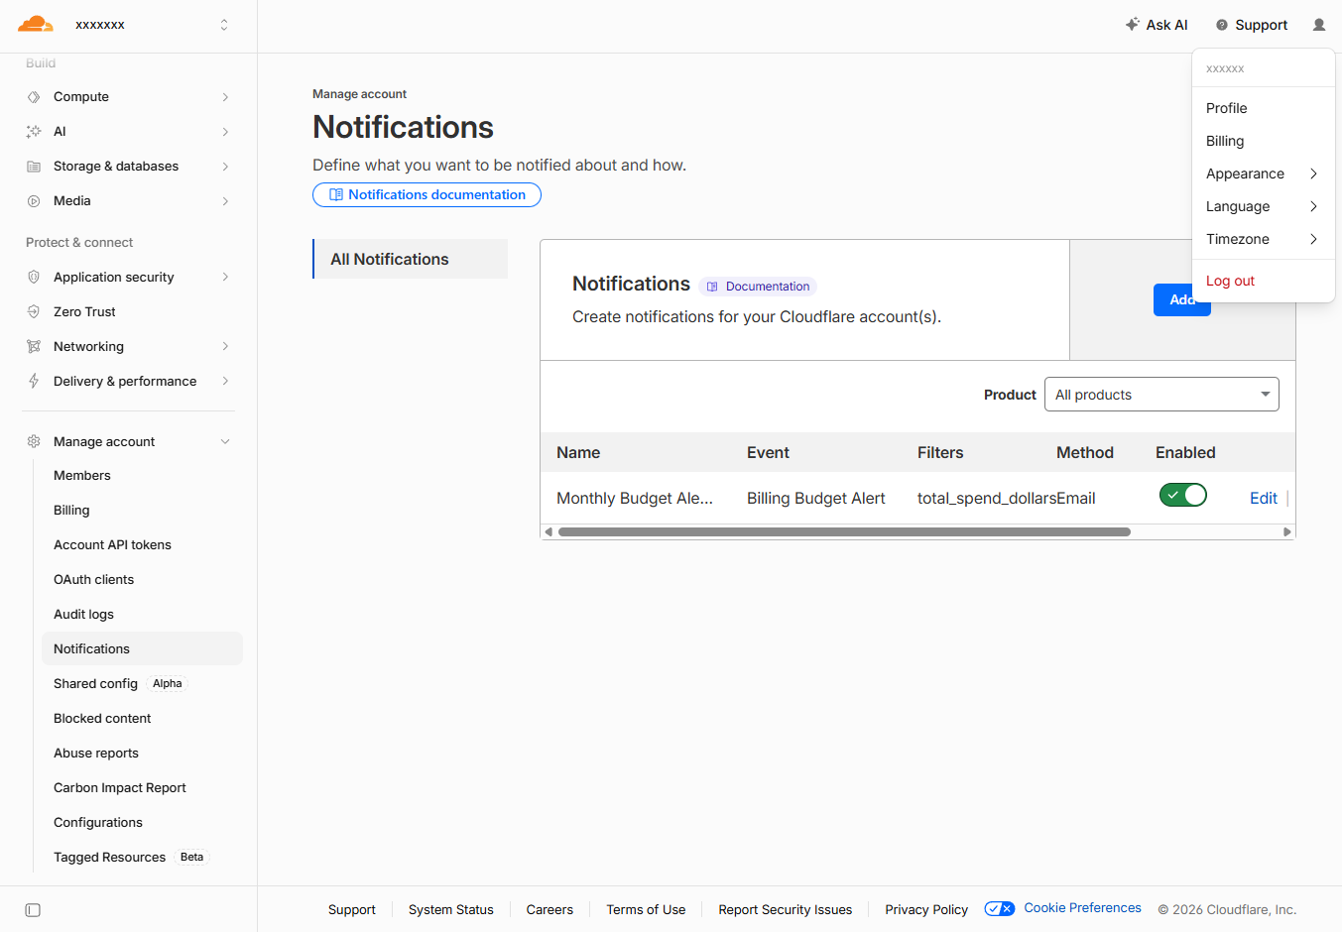Open the Appearance submenu arrow
The width and height of the screenshot is (1342, 932).
point(1313,174)
